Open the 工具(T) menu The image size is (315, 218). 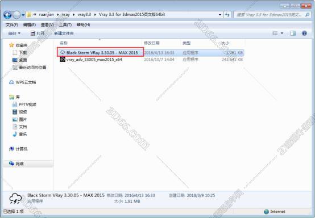click(x=65, y=24)
